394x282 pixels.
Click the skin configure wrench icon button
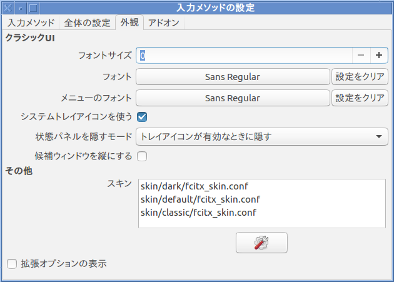coord(261,243)
